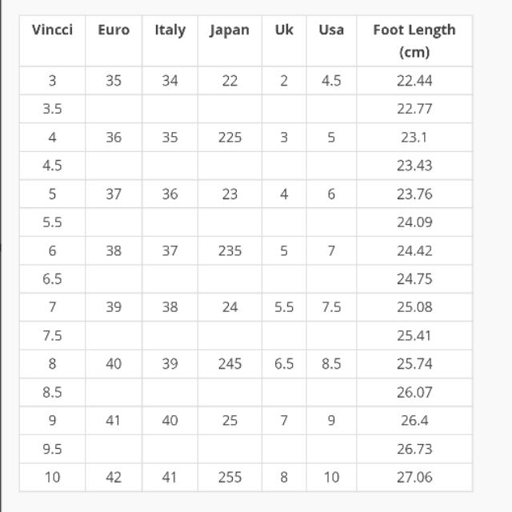Click Euro size 37 cell
Image resolution: width=512 pixels, height=512 pixels.
(x=114, y=194)
